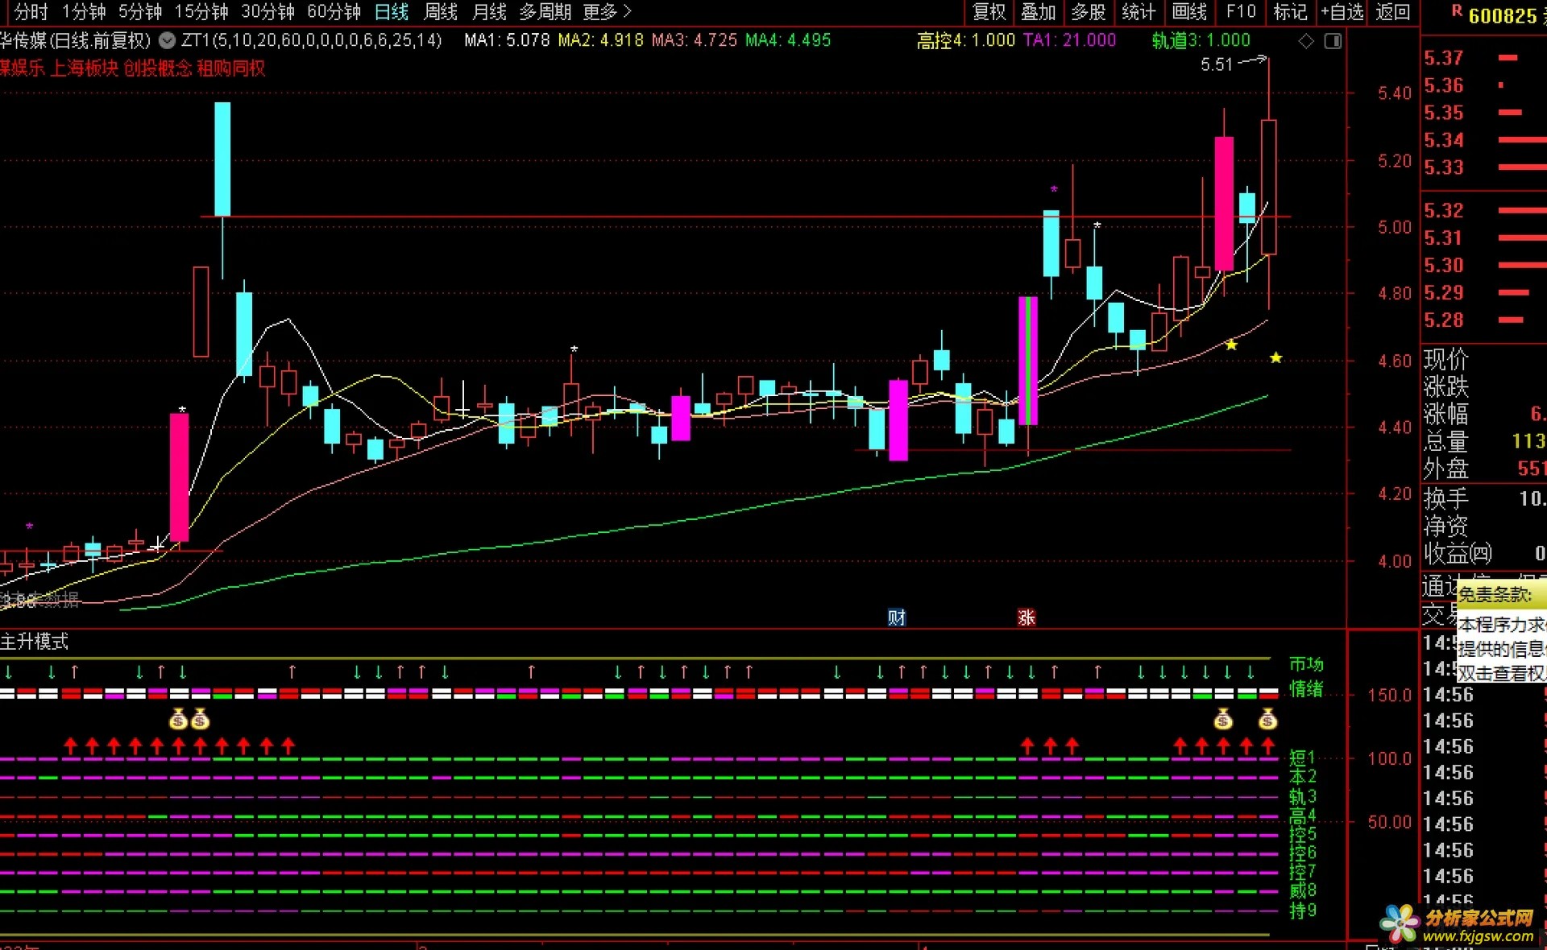
Task: Expand the 更多 periods menu
Action: click(607, 12)
